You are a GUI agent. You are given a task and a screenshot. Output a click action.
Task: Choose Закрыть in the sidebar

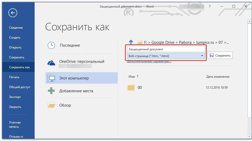(x=15, y=107)
